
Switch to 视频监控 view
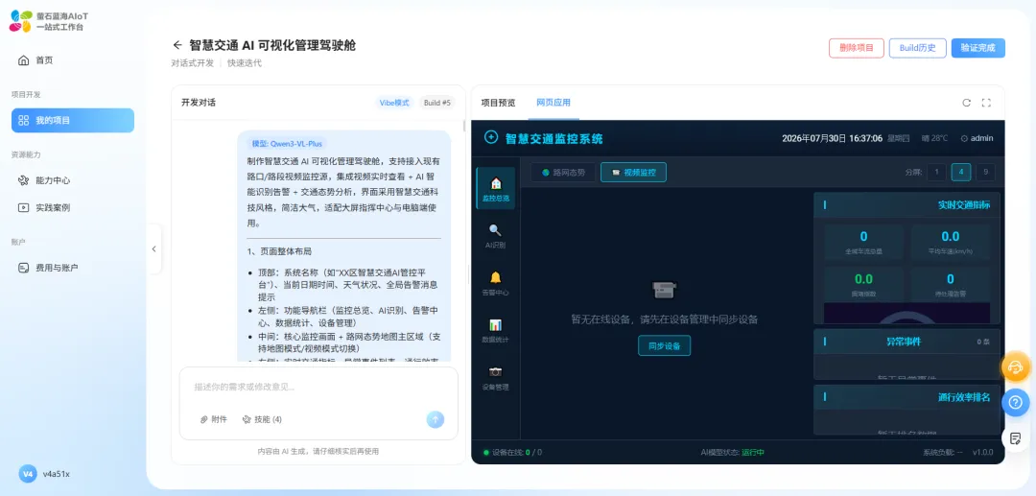(x=634, y=173)
